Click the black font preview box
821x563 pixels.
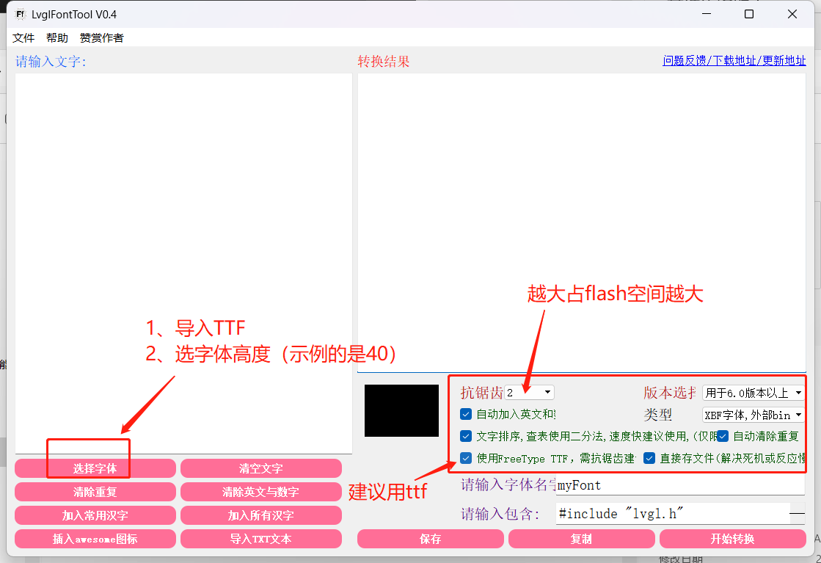coord(401,410)
